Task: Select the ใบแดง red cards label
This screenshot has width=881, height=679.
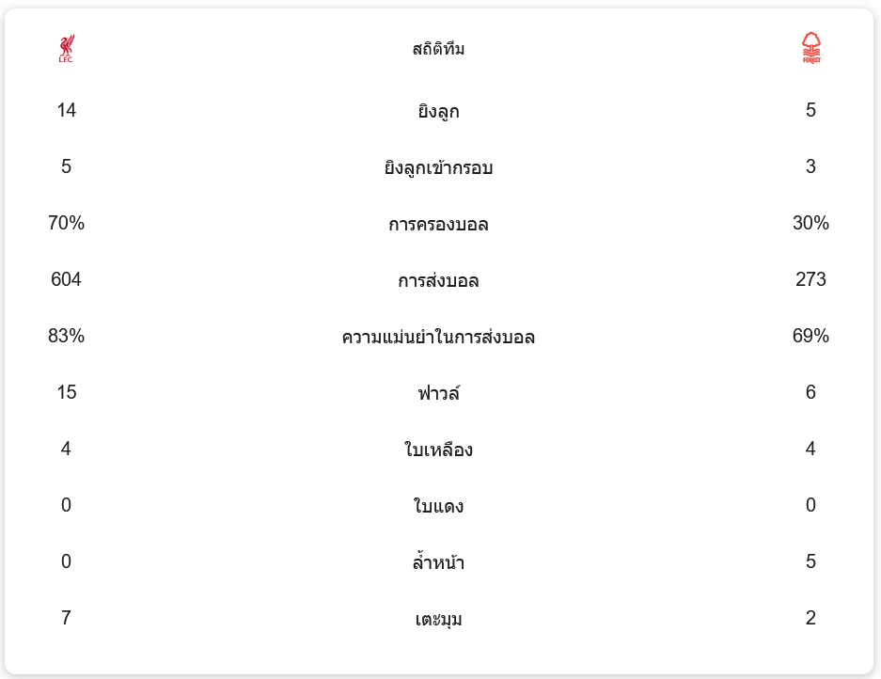Action: (438, 507)
